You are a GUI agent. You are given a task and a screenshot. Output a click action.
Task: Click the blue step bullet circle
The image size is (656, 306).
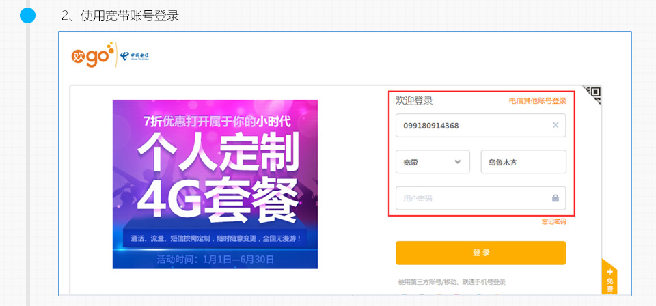click(28, 16)
